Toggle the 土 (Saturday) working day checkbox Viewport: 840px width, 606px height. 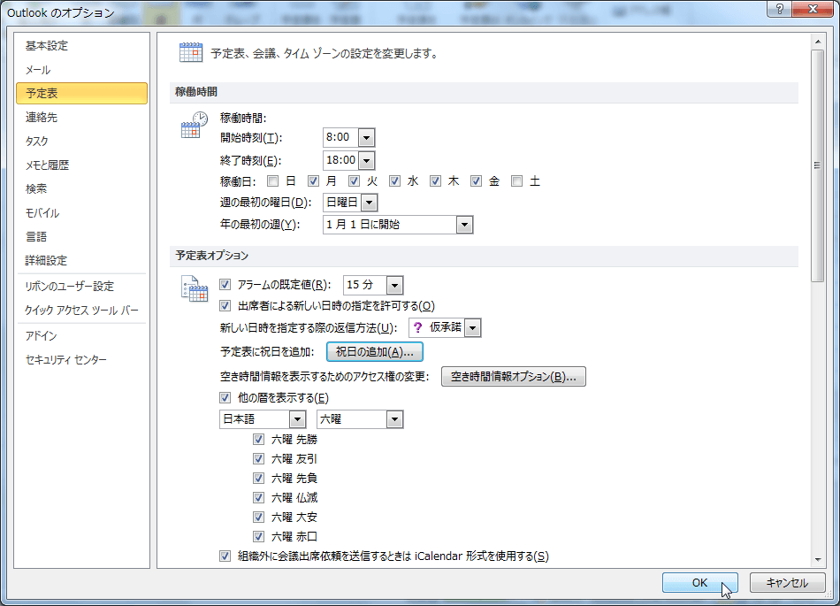[x=516, y=181]
